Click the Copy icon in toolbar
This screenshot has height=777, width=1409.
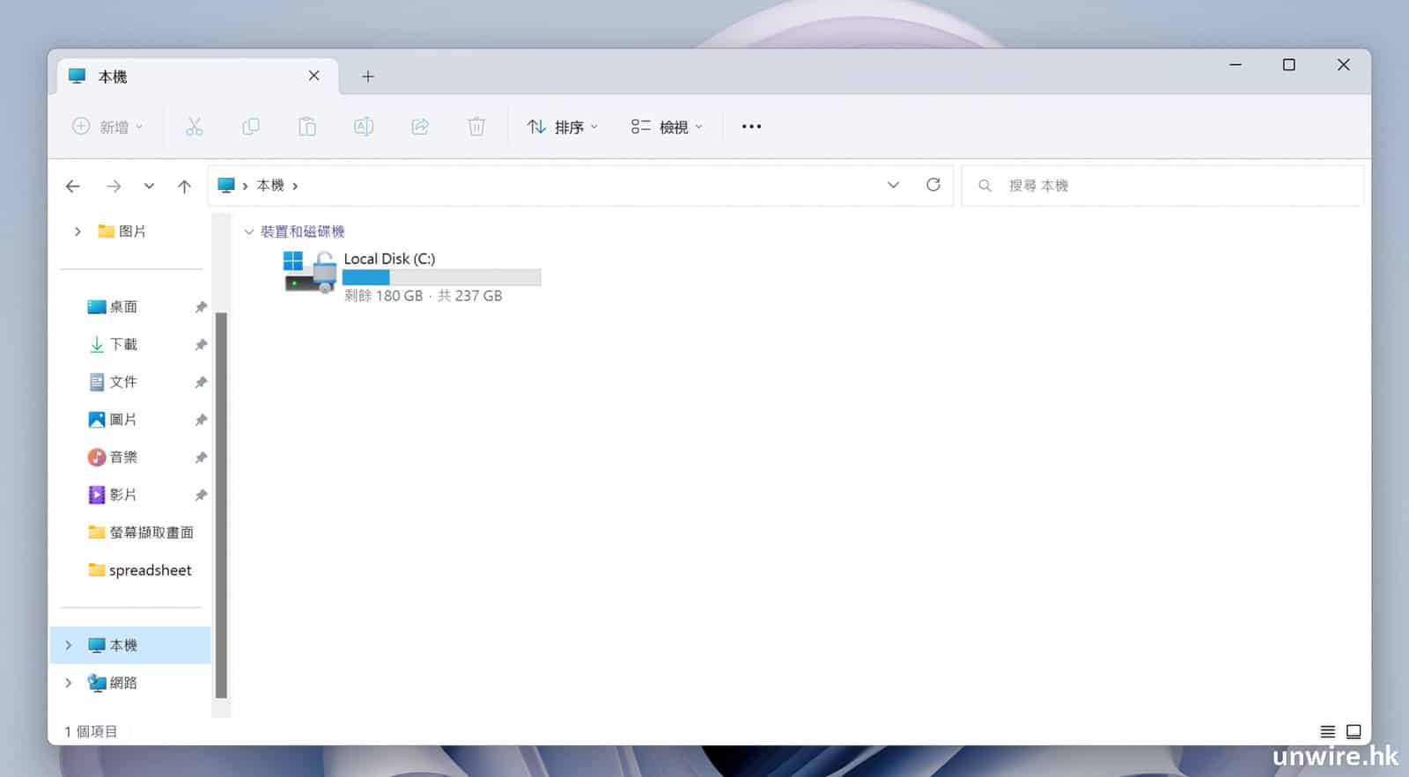[251, 127]
